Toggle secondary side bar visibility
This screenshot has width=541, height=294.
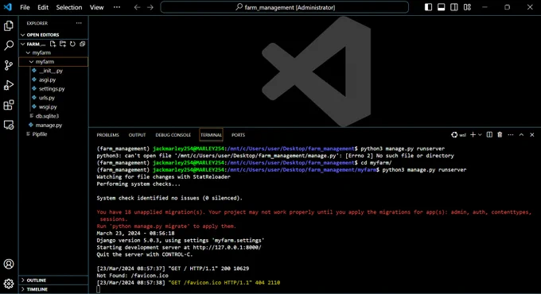[x=454, y=7]
